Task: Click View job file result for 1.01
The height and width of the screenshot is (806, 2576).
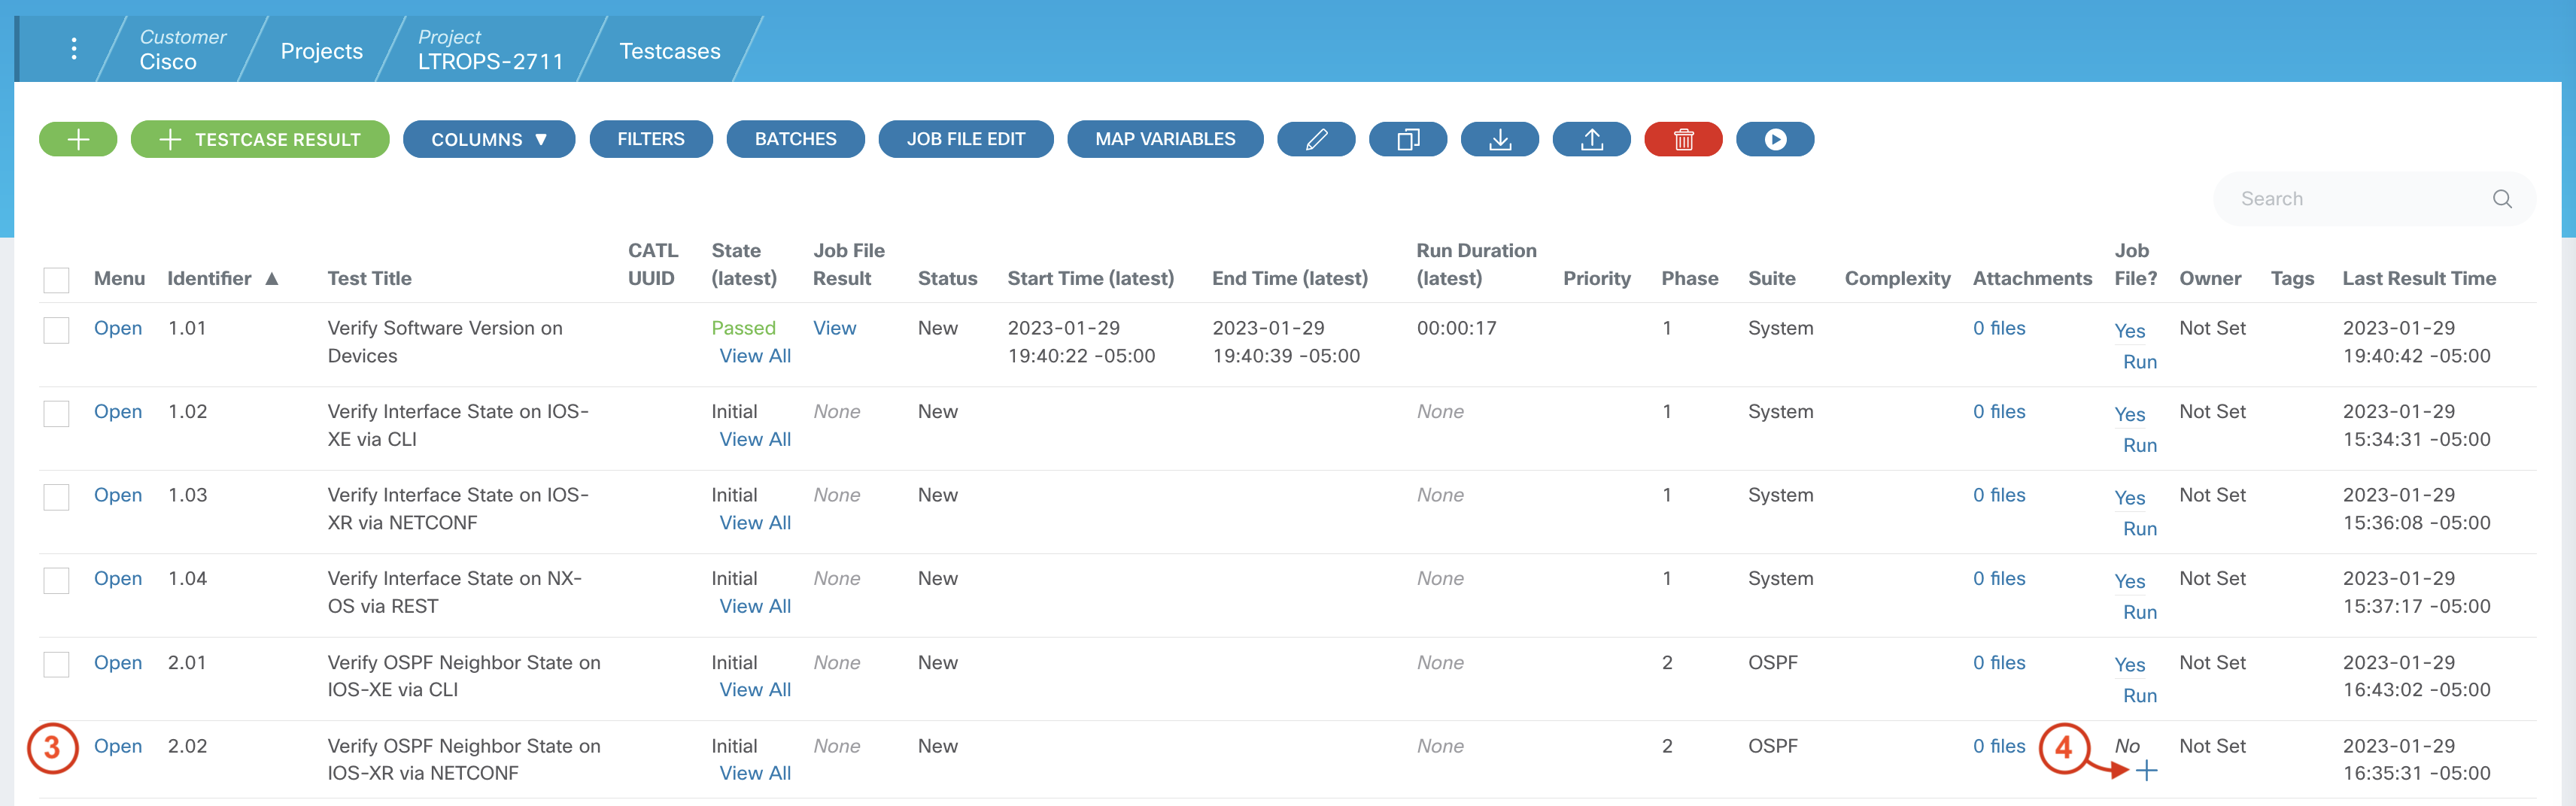Action: [x=834, y=329]
